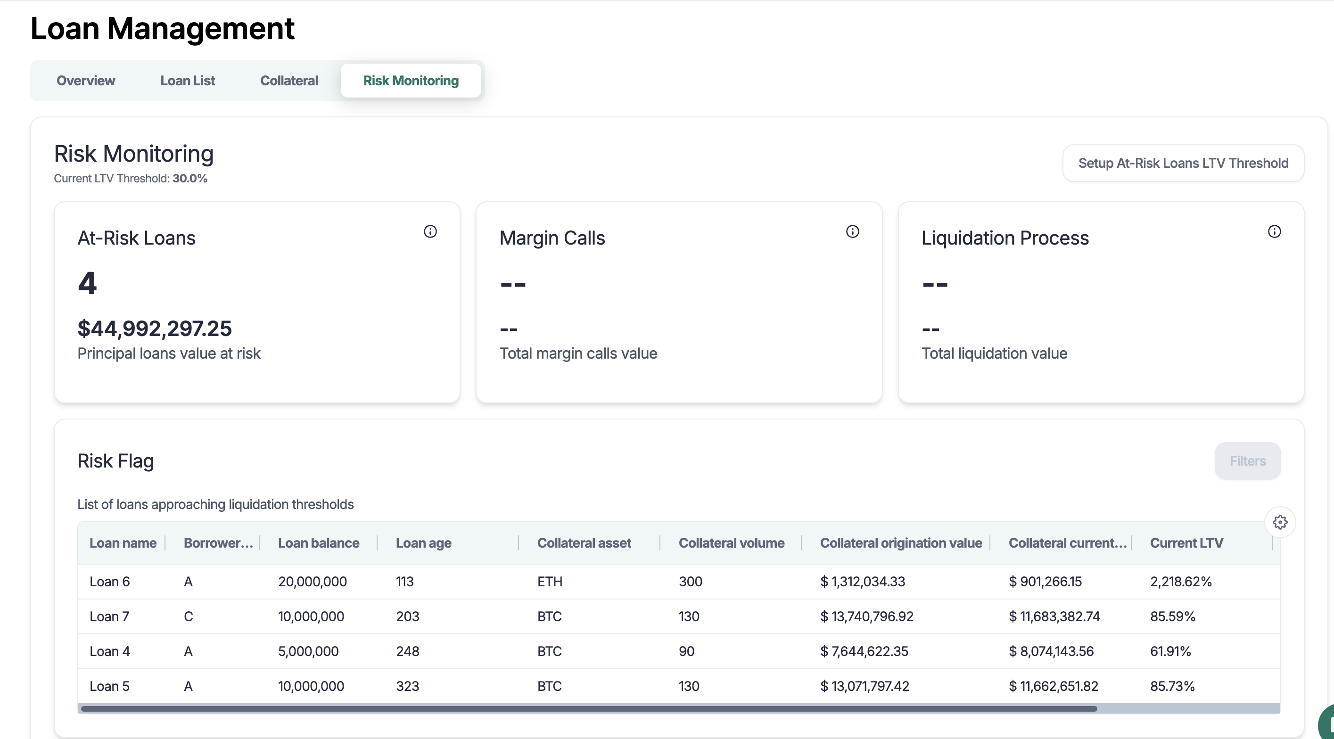This screenshot has width=1334, height=739.
Task: Click the Liquidation Process info icon
Action: tap(1274, 231)
